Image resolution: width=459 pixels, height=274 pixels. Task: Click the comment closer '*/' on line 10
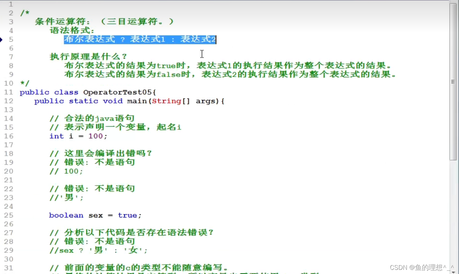[25, 83]
